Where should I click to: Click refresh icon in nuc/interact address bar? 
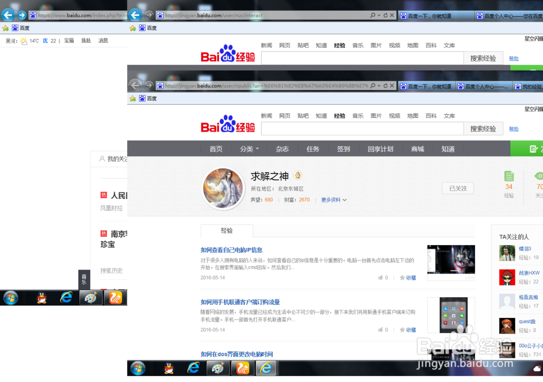tap(386, 15)
